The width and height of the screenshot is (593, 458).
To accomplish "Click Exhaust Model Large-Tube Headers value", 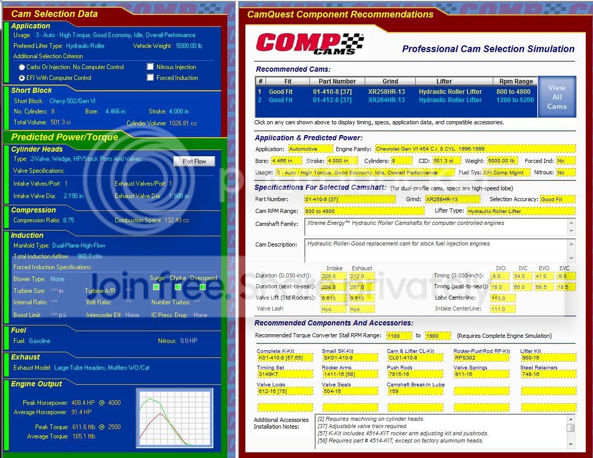I will pos(102,368).
